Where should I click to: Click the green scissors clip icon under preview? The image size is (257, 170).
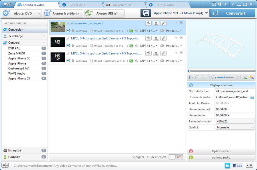(245, 77)
